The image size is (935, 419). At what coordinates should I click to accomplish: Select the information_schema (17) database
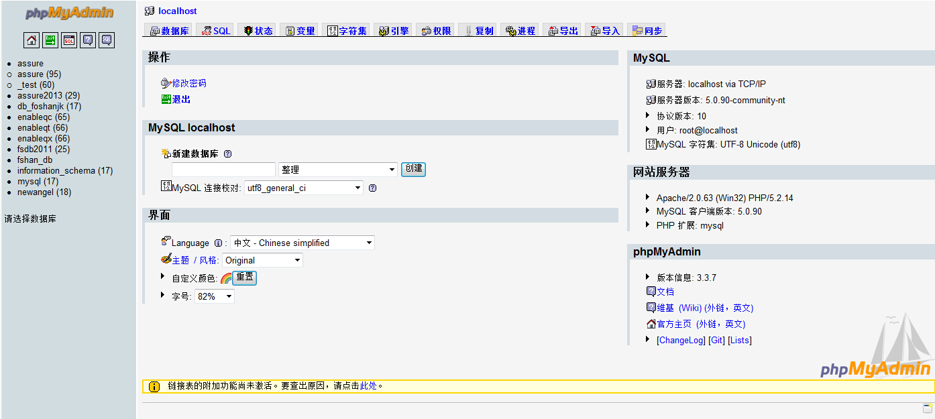(x=65, y=171)
